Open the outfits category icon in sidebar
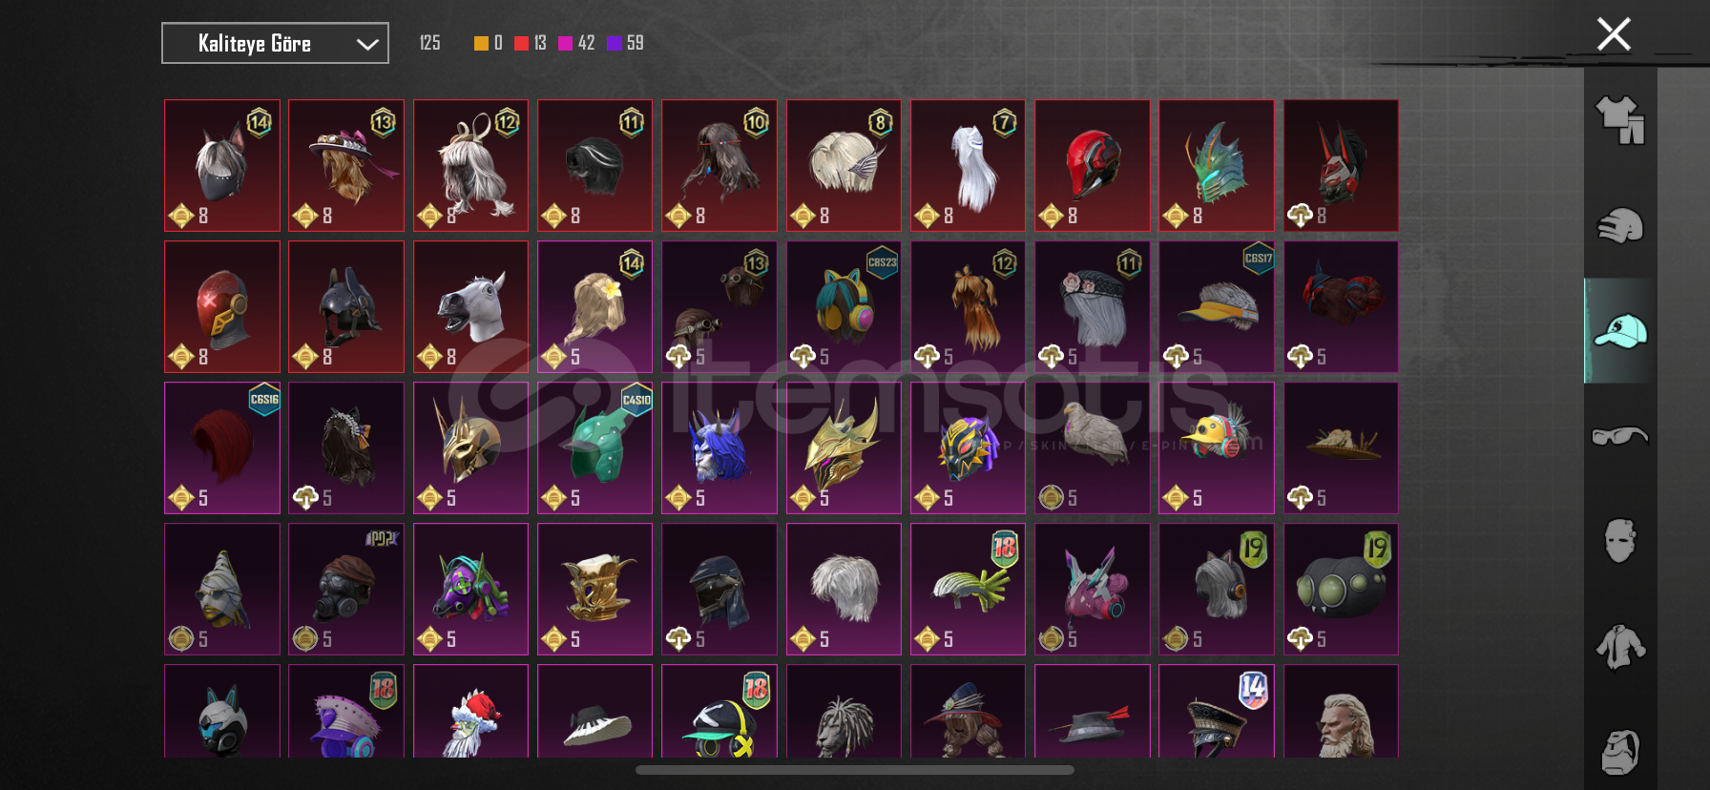This screenshot has height=790, width=1710. 1620,120
